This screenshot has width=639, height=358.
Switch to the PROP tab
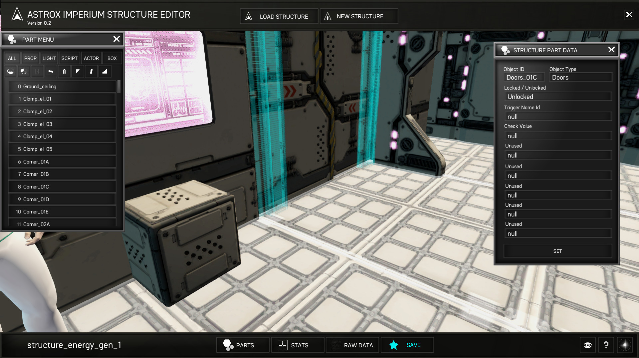(x=30, y=58)
